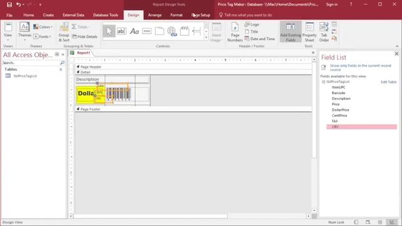
Task: Open the Fonts theme dropdown
Action: pyautogui.click(x=42, y=36)
